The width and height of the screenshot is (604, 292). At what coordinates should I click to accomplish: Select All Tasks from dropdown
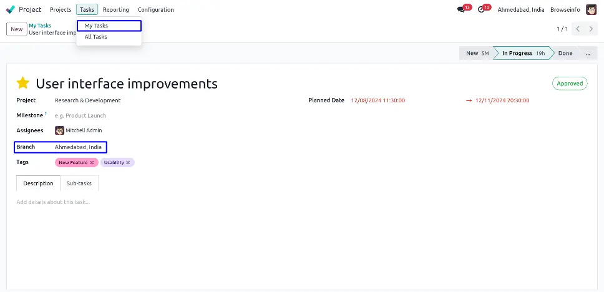95,37
